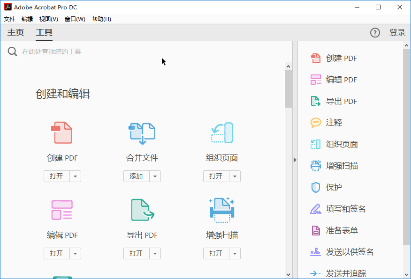Open the help question mark icon
The image size is (411, 279).
tap(375, 32)
